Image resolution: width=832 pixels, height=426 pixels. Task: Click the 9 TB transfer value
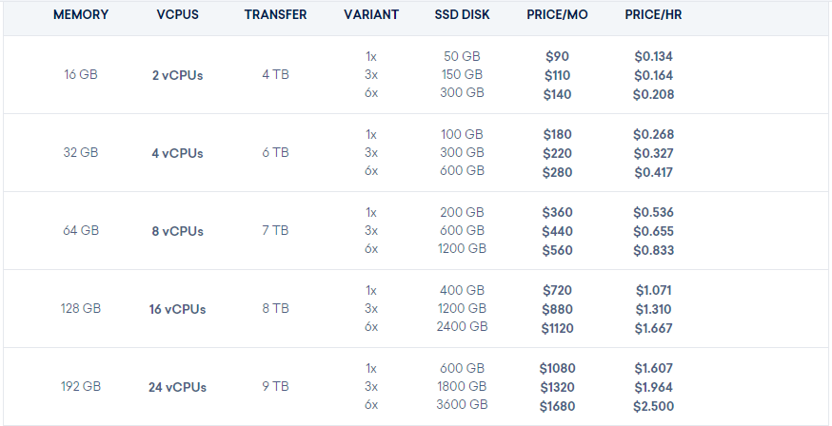coord(276,387)
